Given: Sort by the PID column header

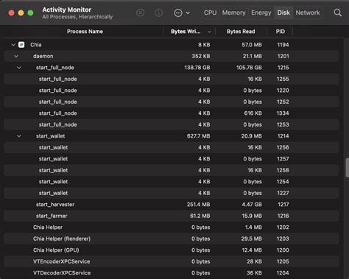Looking at the screenshot, I should pos(281,32).
